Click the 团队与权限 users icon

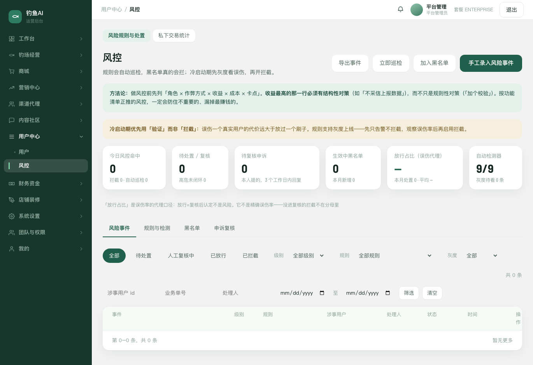coord(12,233)
